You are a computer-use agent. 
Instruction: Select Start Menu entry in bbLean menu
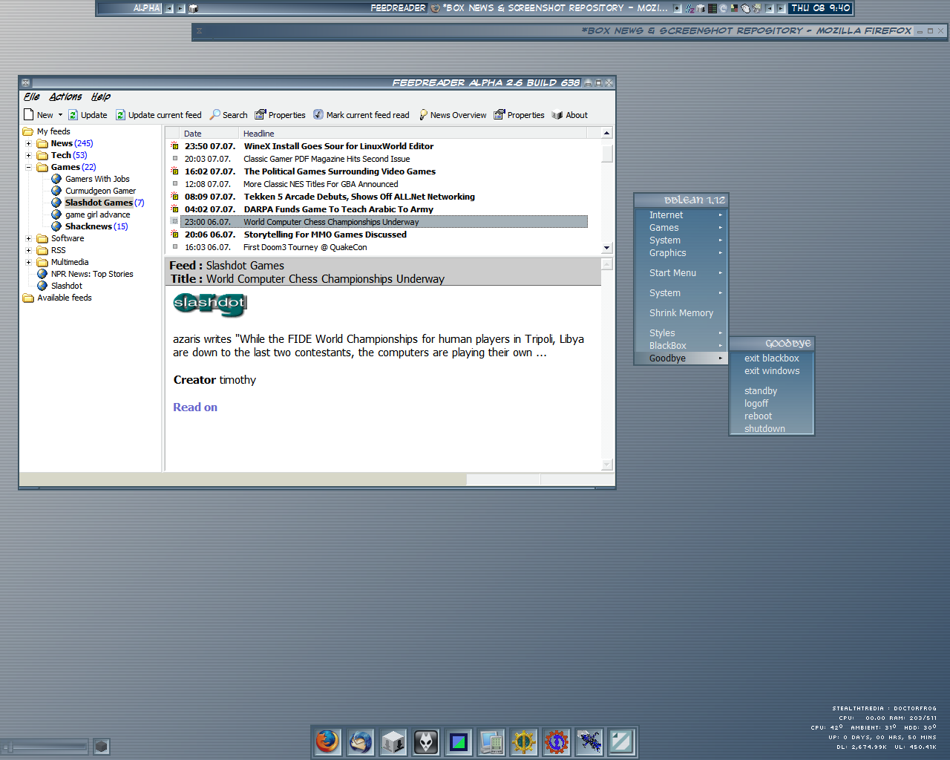pos(681,273)
